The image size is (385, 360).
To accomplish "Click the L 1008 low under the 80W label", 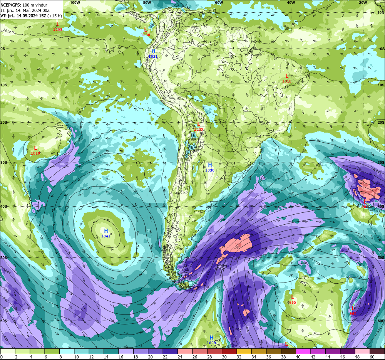I will click(146, 32).
